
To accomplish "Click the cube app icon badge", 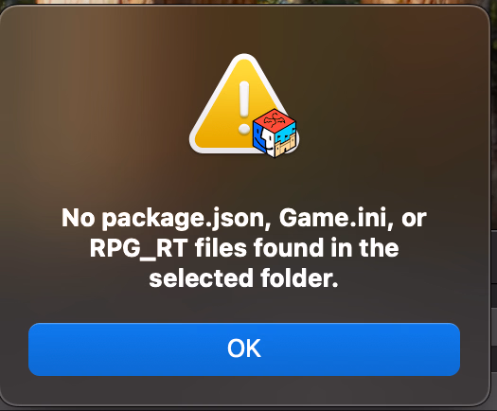I will coord(275,134).
